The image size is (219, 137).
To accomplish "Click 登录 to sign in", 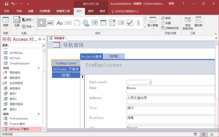I will point(171,4).
